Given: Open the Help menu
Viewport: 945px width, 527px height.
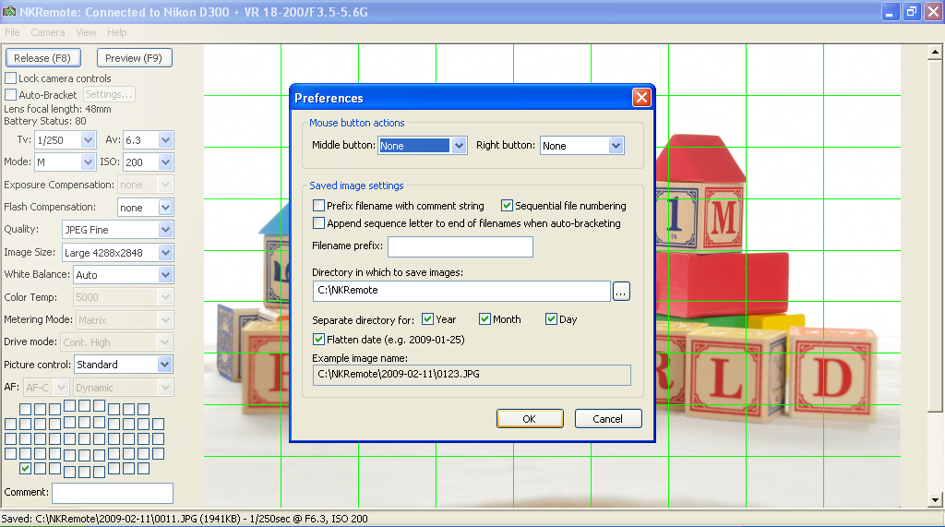Looking at the screenshot, I should [117, 32].
